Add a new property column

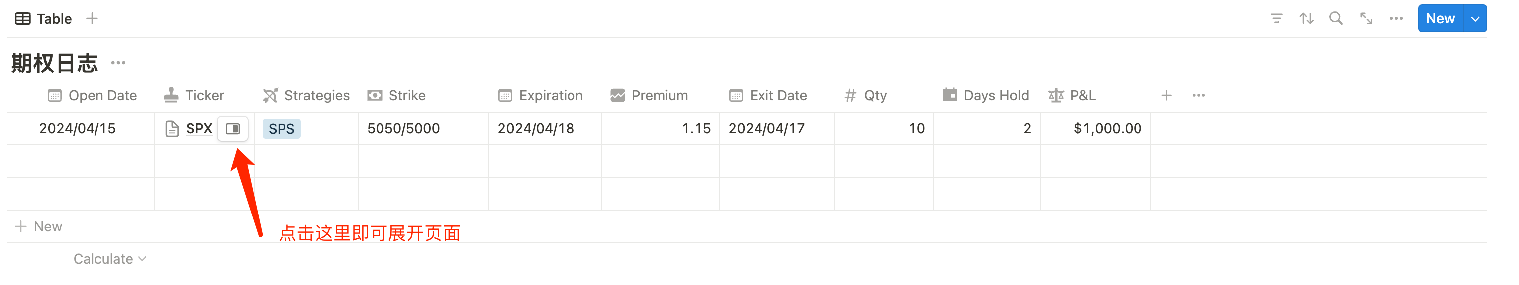click(x=1166, y=95)
